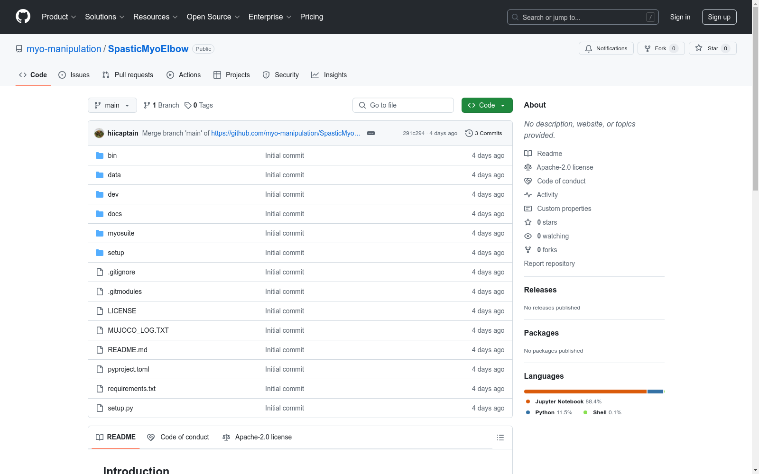Click the LICENSE file icon
The width and height of the screenshot is (759, 474).
tap(100, 311)
